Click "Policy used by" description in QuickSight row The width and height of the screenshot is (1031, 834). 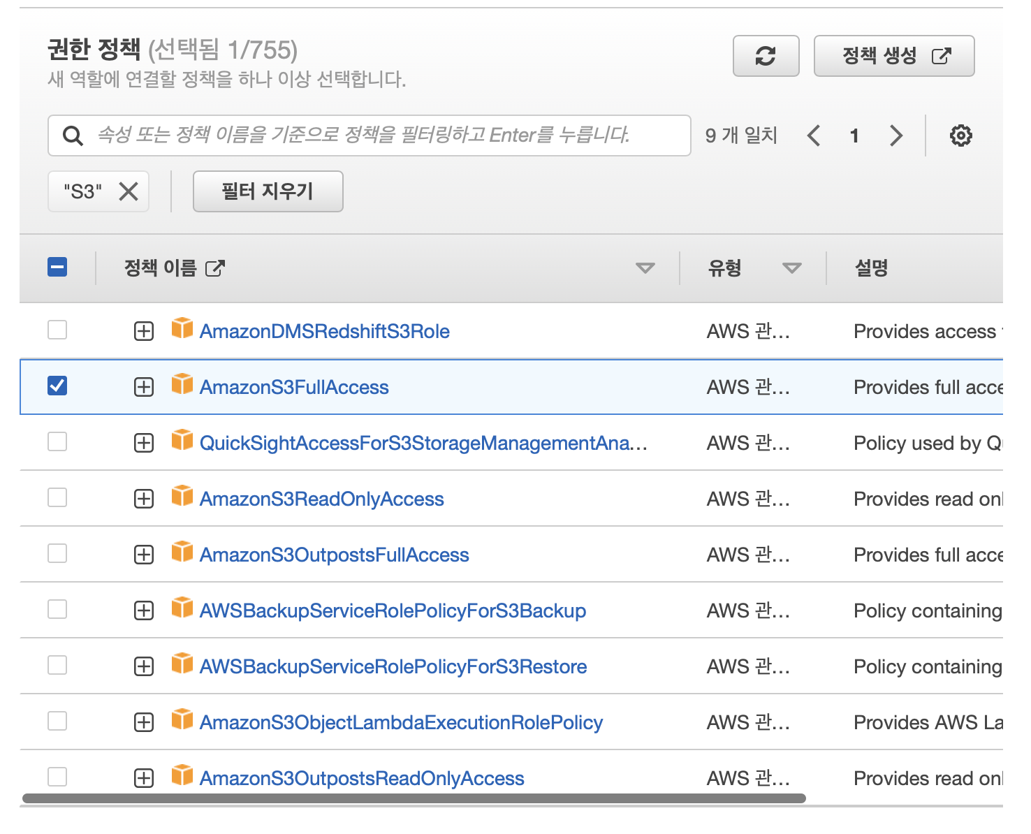pyautogui.click(x=928, y=443)
